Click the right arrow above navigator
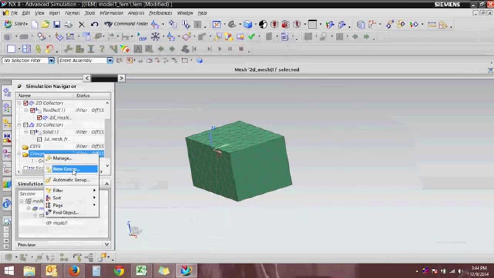This screenshot has height=278, width=494. coord(121,78)
